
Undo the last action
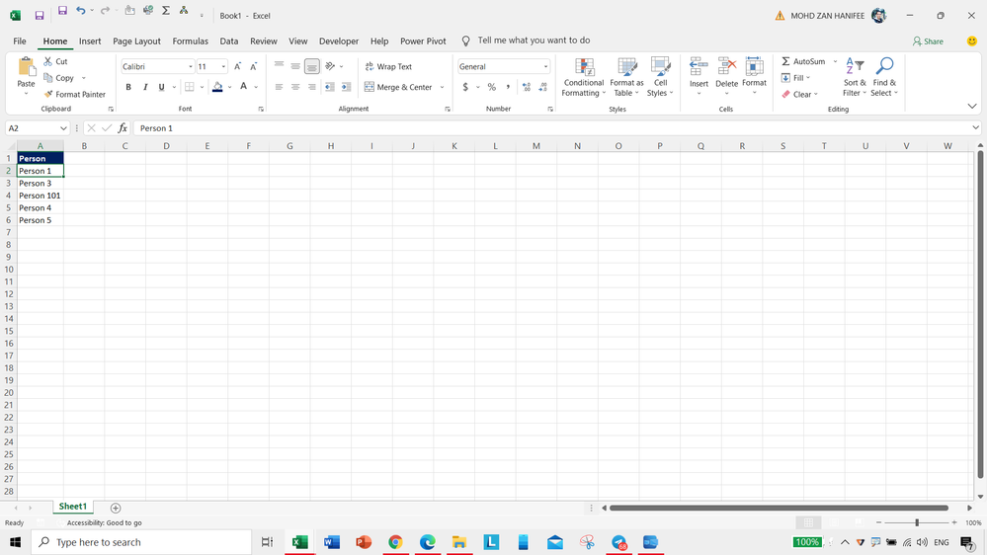pos(81,11)
